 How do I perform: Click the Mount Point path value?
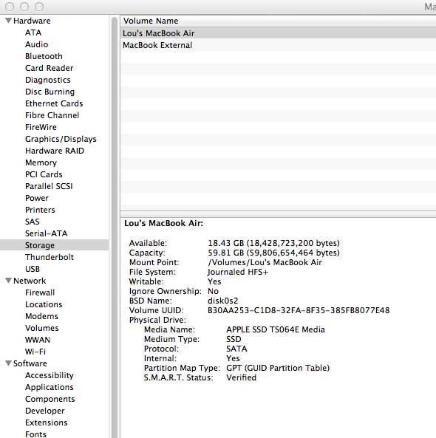point(265,262)
